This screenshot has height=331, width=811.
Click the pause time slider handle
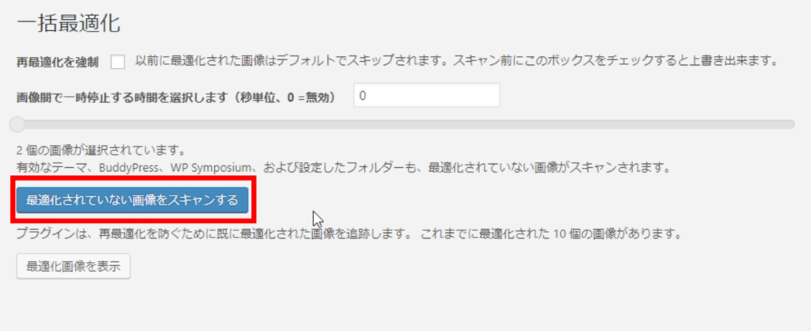pos(17,124)
